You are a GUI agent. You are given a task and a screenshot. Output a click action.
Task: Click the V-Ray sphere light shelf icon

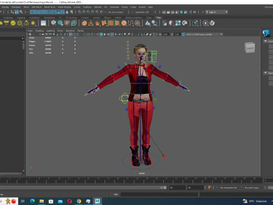(x=13, y=23)
